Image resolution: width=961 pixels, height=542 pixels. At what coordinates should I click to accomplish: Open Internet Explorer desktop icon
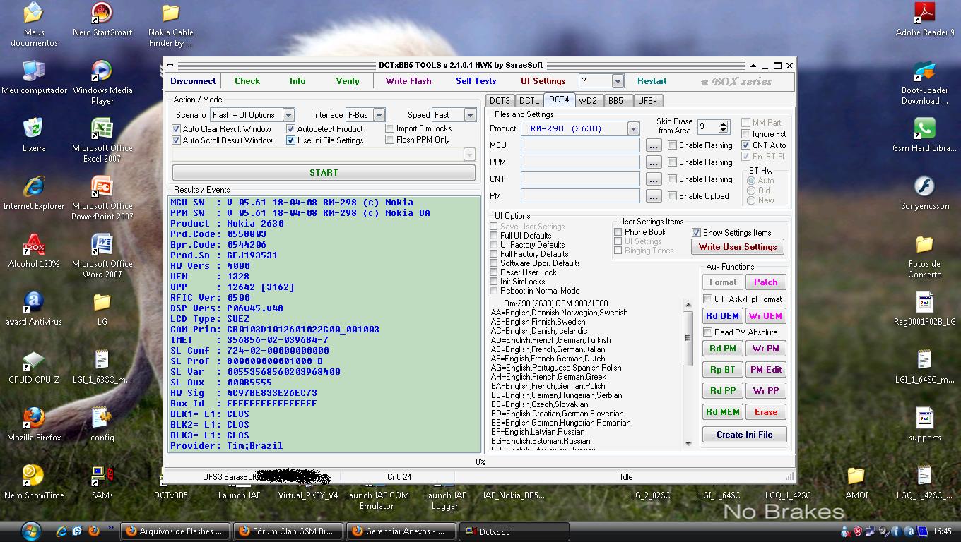34,193
